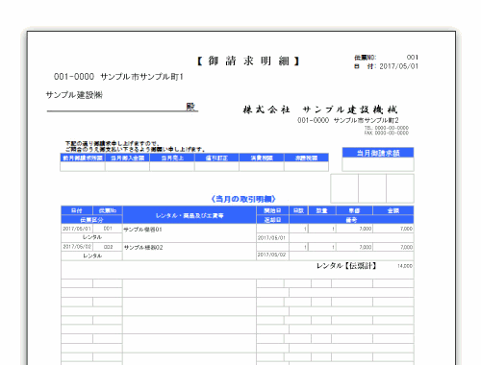The width and height of the screenshot is (481, 365).
Task: Click the item name サンプル機器01
Action: point(143,230)
